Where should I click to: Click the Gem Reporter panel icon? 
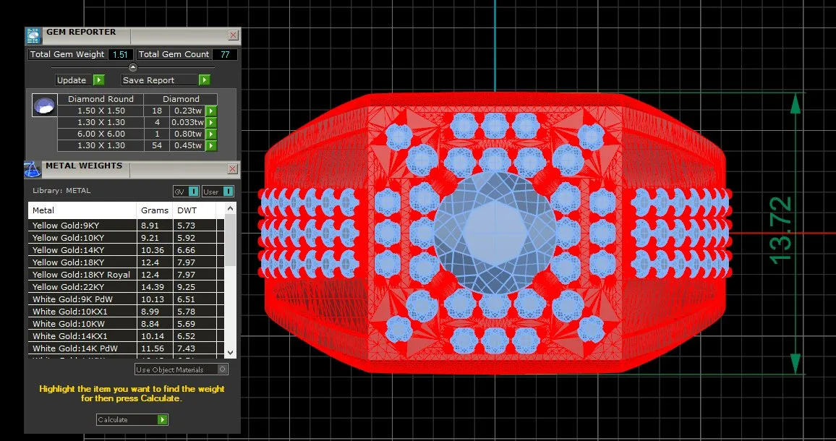point(33,35)
